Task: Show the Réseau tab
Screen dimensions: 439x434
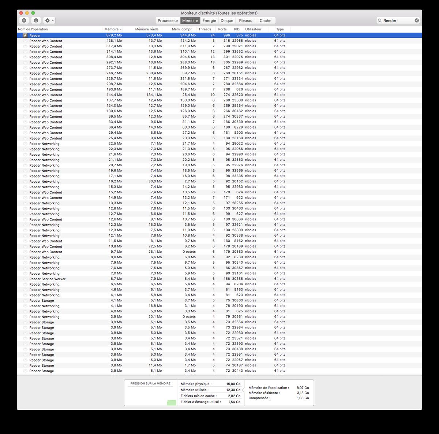Action: 246,21
